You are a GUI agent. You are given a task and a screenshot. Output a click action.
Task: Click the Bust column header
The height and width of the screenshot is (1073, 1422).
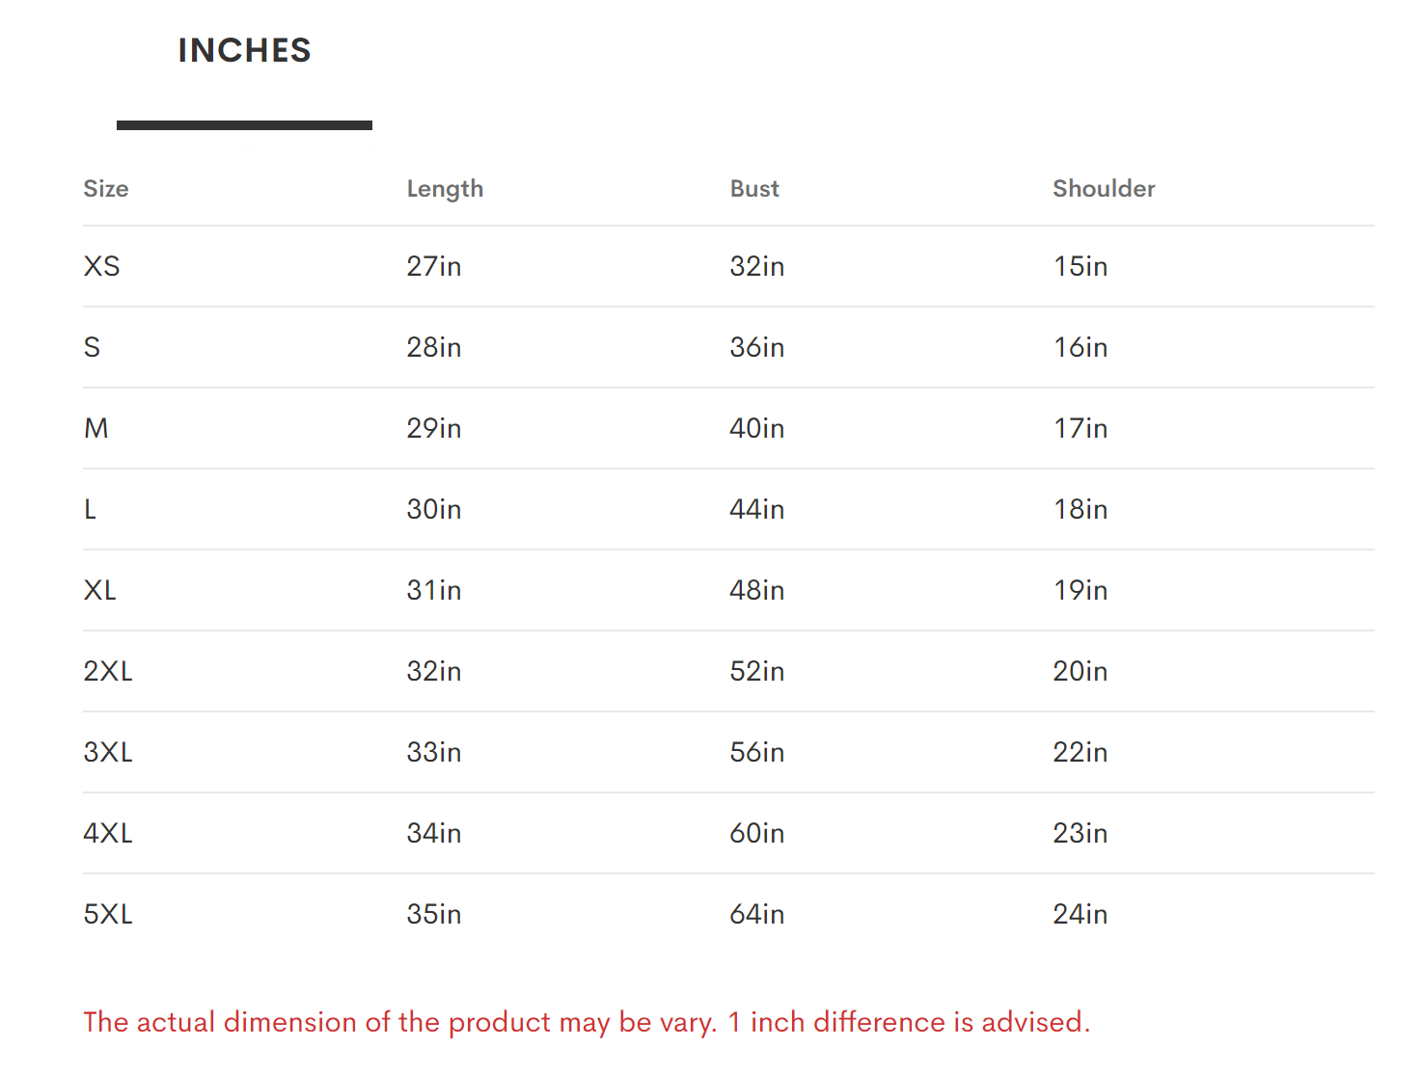[754, 189]
